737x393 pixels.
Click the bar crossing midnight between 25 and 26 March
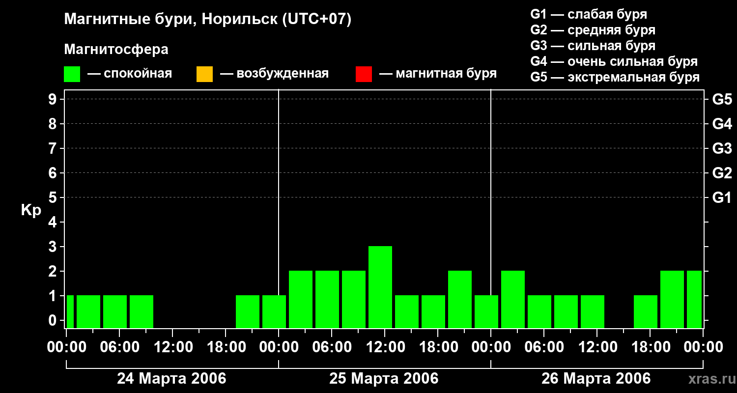486,311
